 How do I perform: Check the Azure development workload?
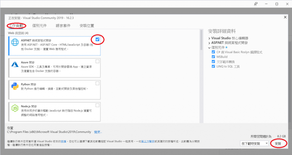[98, 61]
